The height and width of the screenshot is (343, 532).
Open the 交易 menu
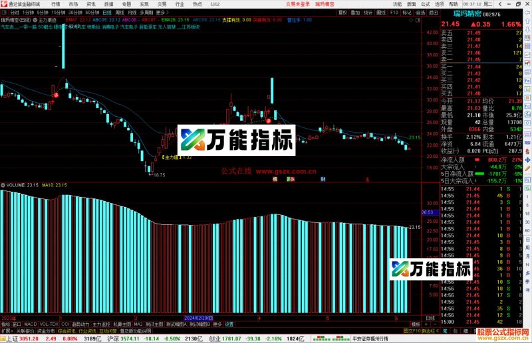162,4
